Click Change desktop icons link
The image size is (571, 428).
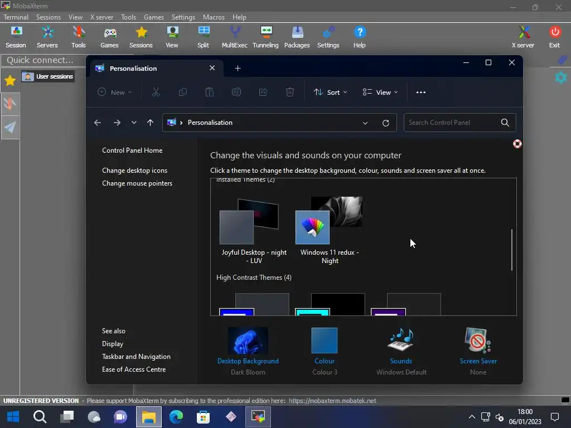pos(135,171)
